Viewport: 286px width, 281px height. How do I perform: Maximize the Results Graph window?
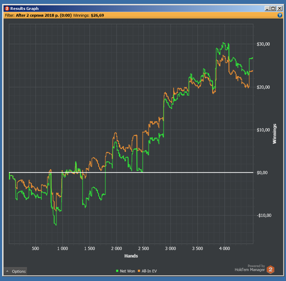pos(273,9)
